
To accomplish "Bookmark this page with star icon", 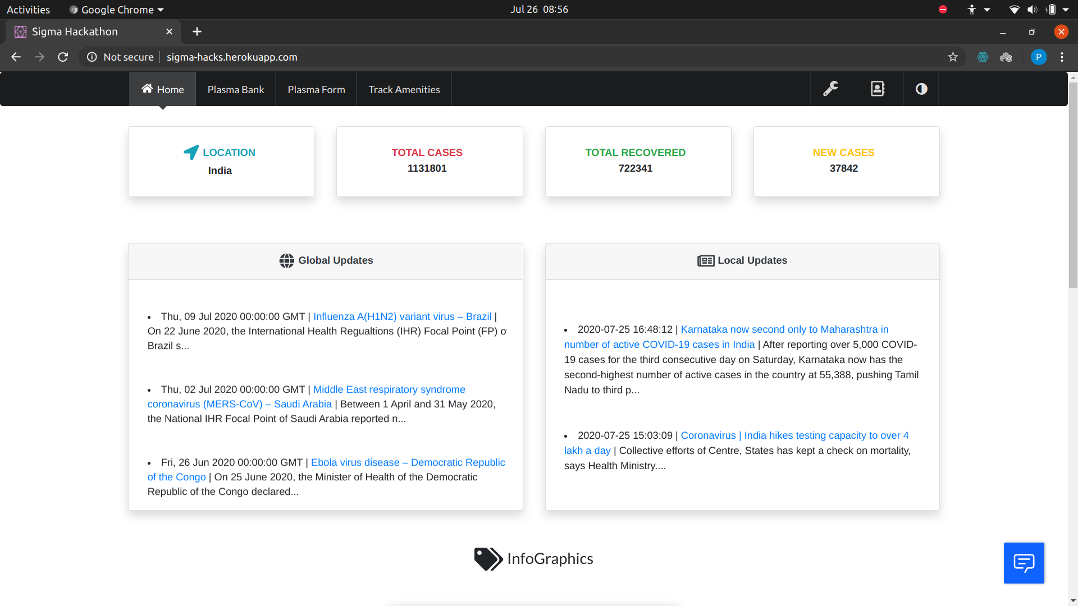I will click(x=953, y=57).
